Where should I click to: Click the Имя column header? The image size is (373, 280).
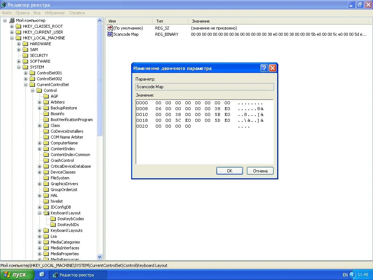tap(129, 21)
